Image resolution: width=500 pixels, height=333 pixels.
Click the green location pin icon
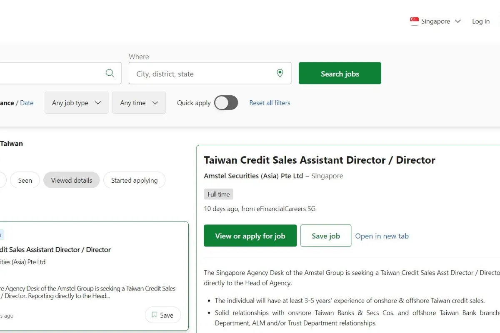click(x=280, y=73)
